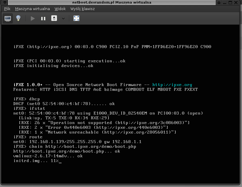The height and width of the screenshot is (187, 242).
Task: Open the Widok menu
Action: (x=60, y=9)
